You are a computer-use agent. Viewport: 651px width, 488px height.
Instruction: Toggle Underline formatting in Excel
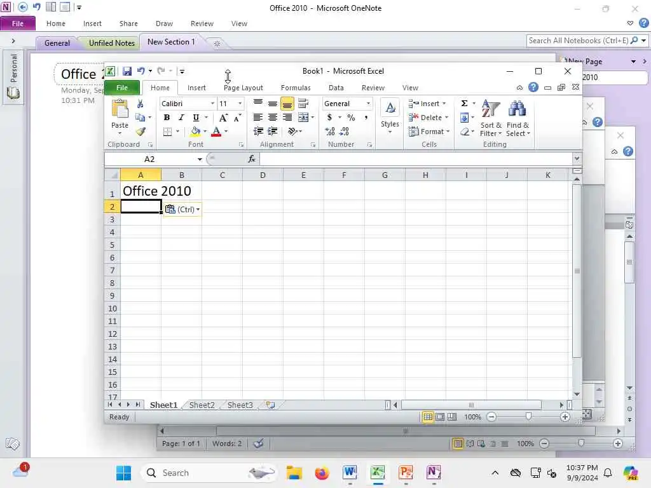pyautogui.click(x=196, y=118)
